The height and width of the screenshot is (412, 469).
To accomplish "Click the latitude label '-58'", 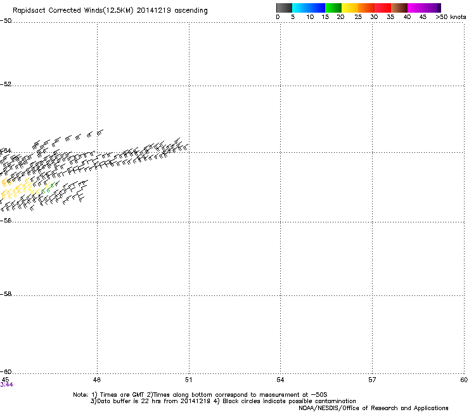I will click(x=6, y=294).
